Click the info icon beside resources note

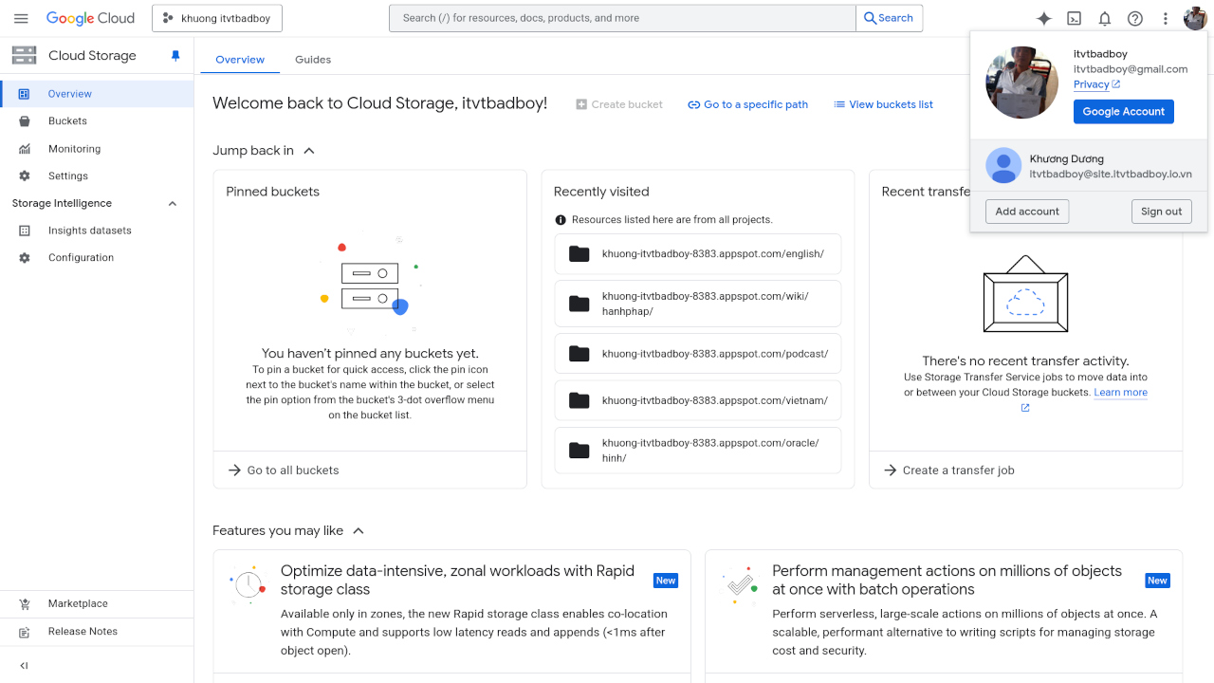561,220
